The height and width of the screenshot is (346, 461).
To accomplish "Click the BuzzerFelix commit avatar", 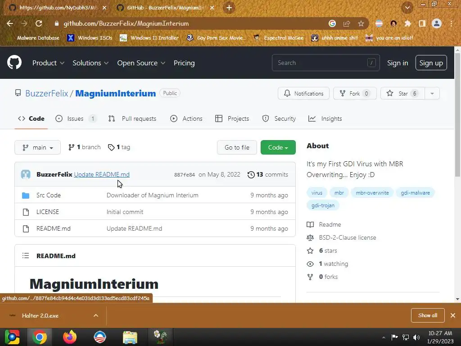I will tap(26, 174).
